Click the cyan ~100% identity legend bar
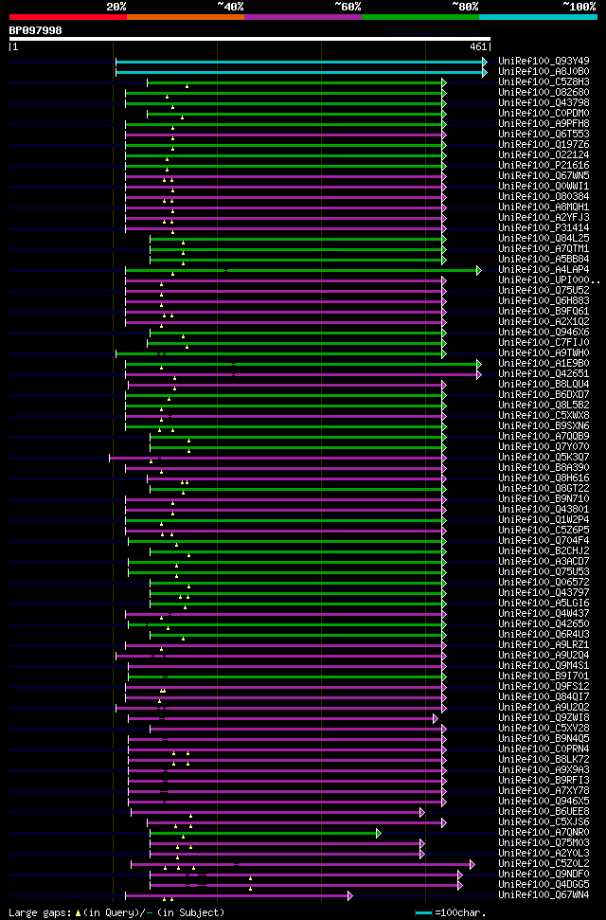 538,17
